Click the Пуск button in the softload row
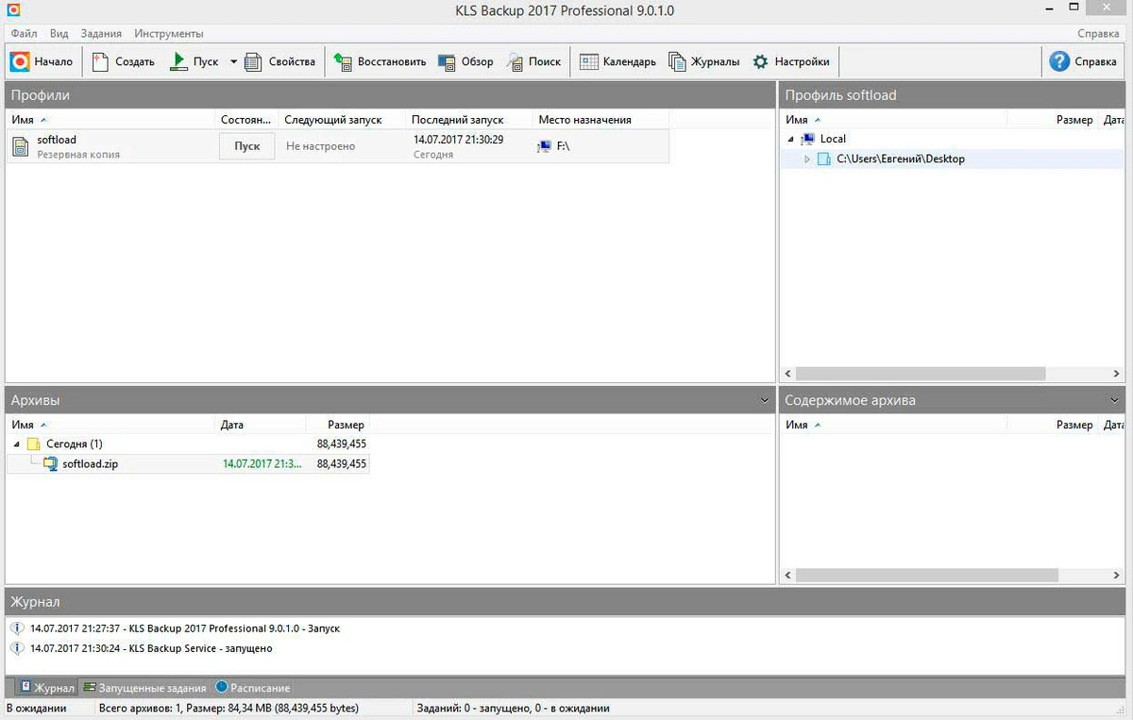The width and height of the screenshot is (1133, 720). pos(246,146)
